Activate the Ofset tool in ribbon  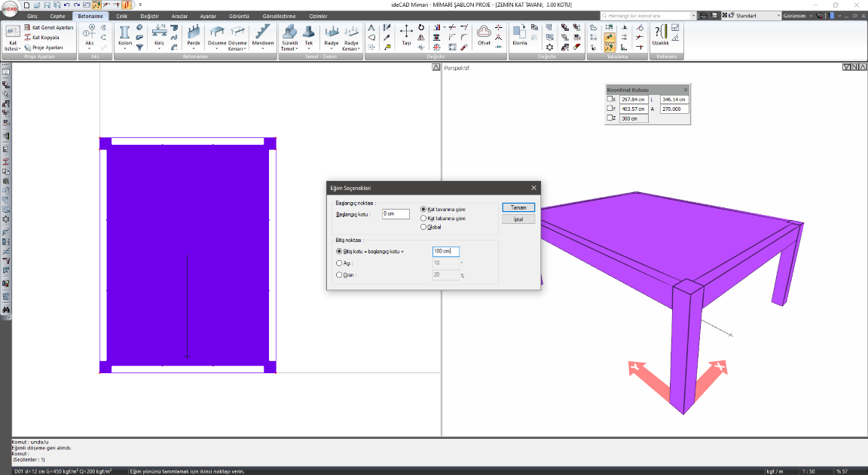point(484,34)
